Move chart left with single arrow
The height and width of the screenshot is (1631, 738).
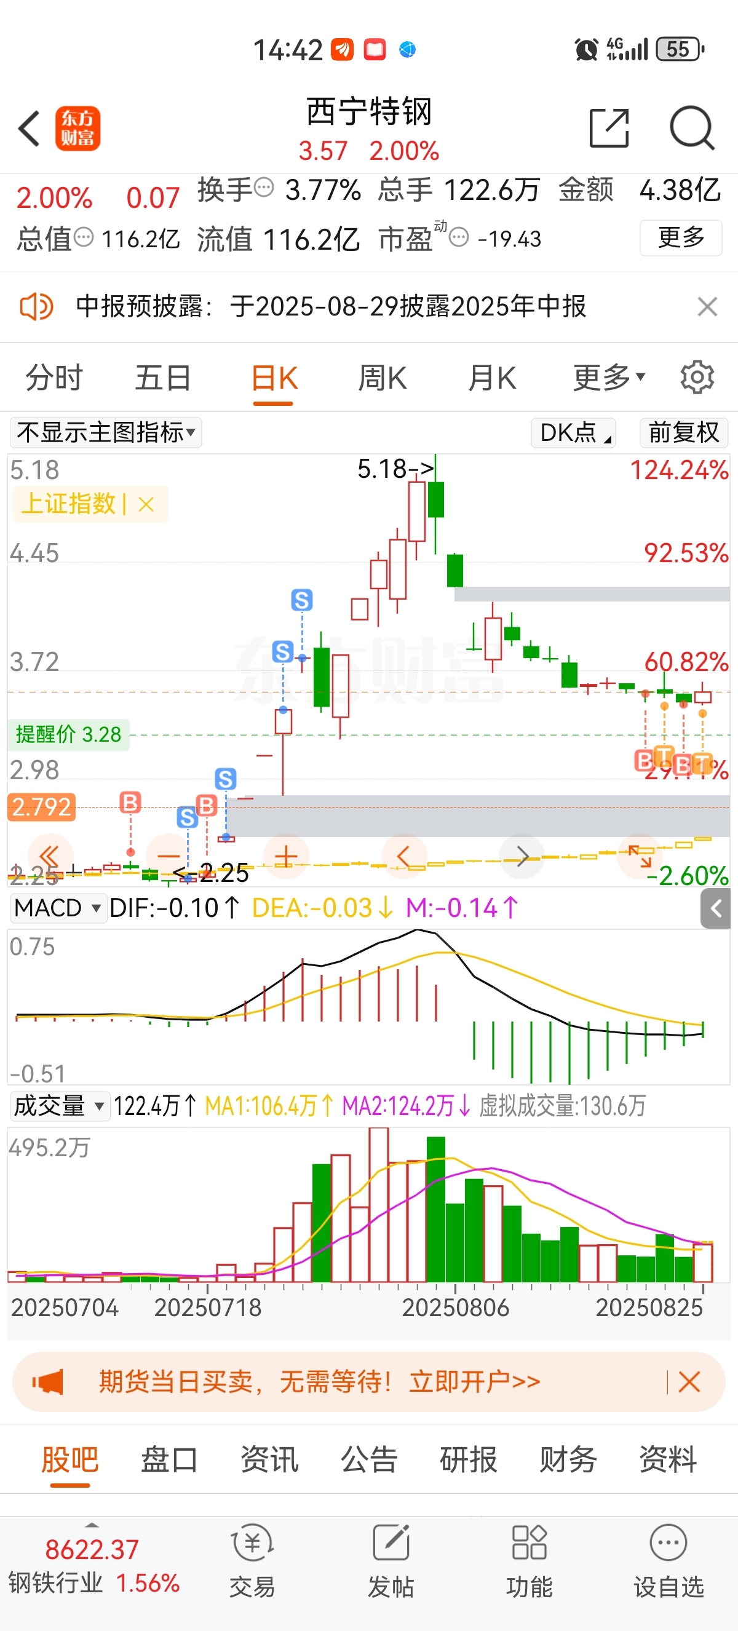[x=404, y=857]
